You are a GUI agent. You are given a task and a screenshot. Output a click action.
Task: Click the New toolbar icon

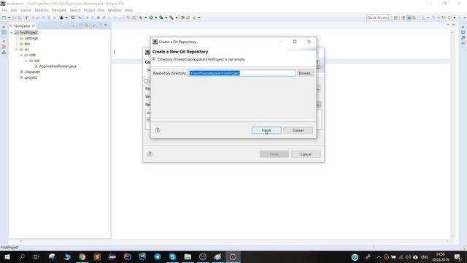click(4, 18)
